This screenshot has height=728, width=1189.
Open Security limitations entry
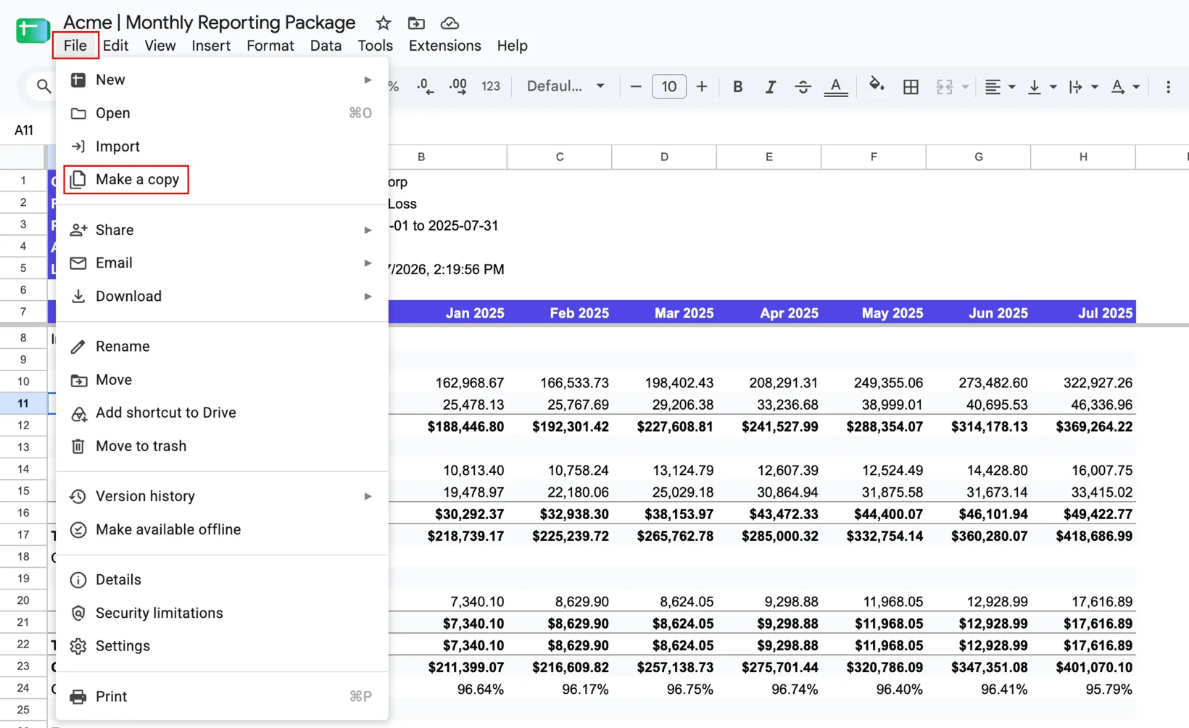click(222, 613)
